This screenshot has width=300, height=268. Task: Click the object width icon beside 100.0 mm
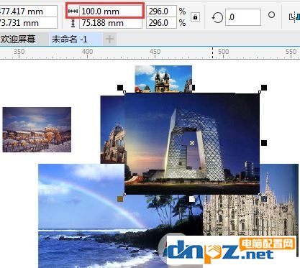[x=73, y=11]
